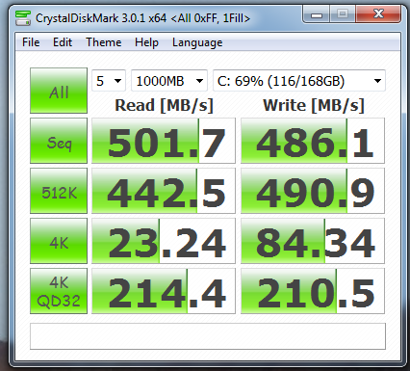This screenshot has height=371, width=410.
Task: Minimize the CrystalDiskMark window
Action: (x=317, y=14)
